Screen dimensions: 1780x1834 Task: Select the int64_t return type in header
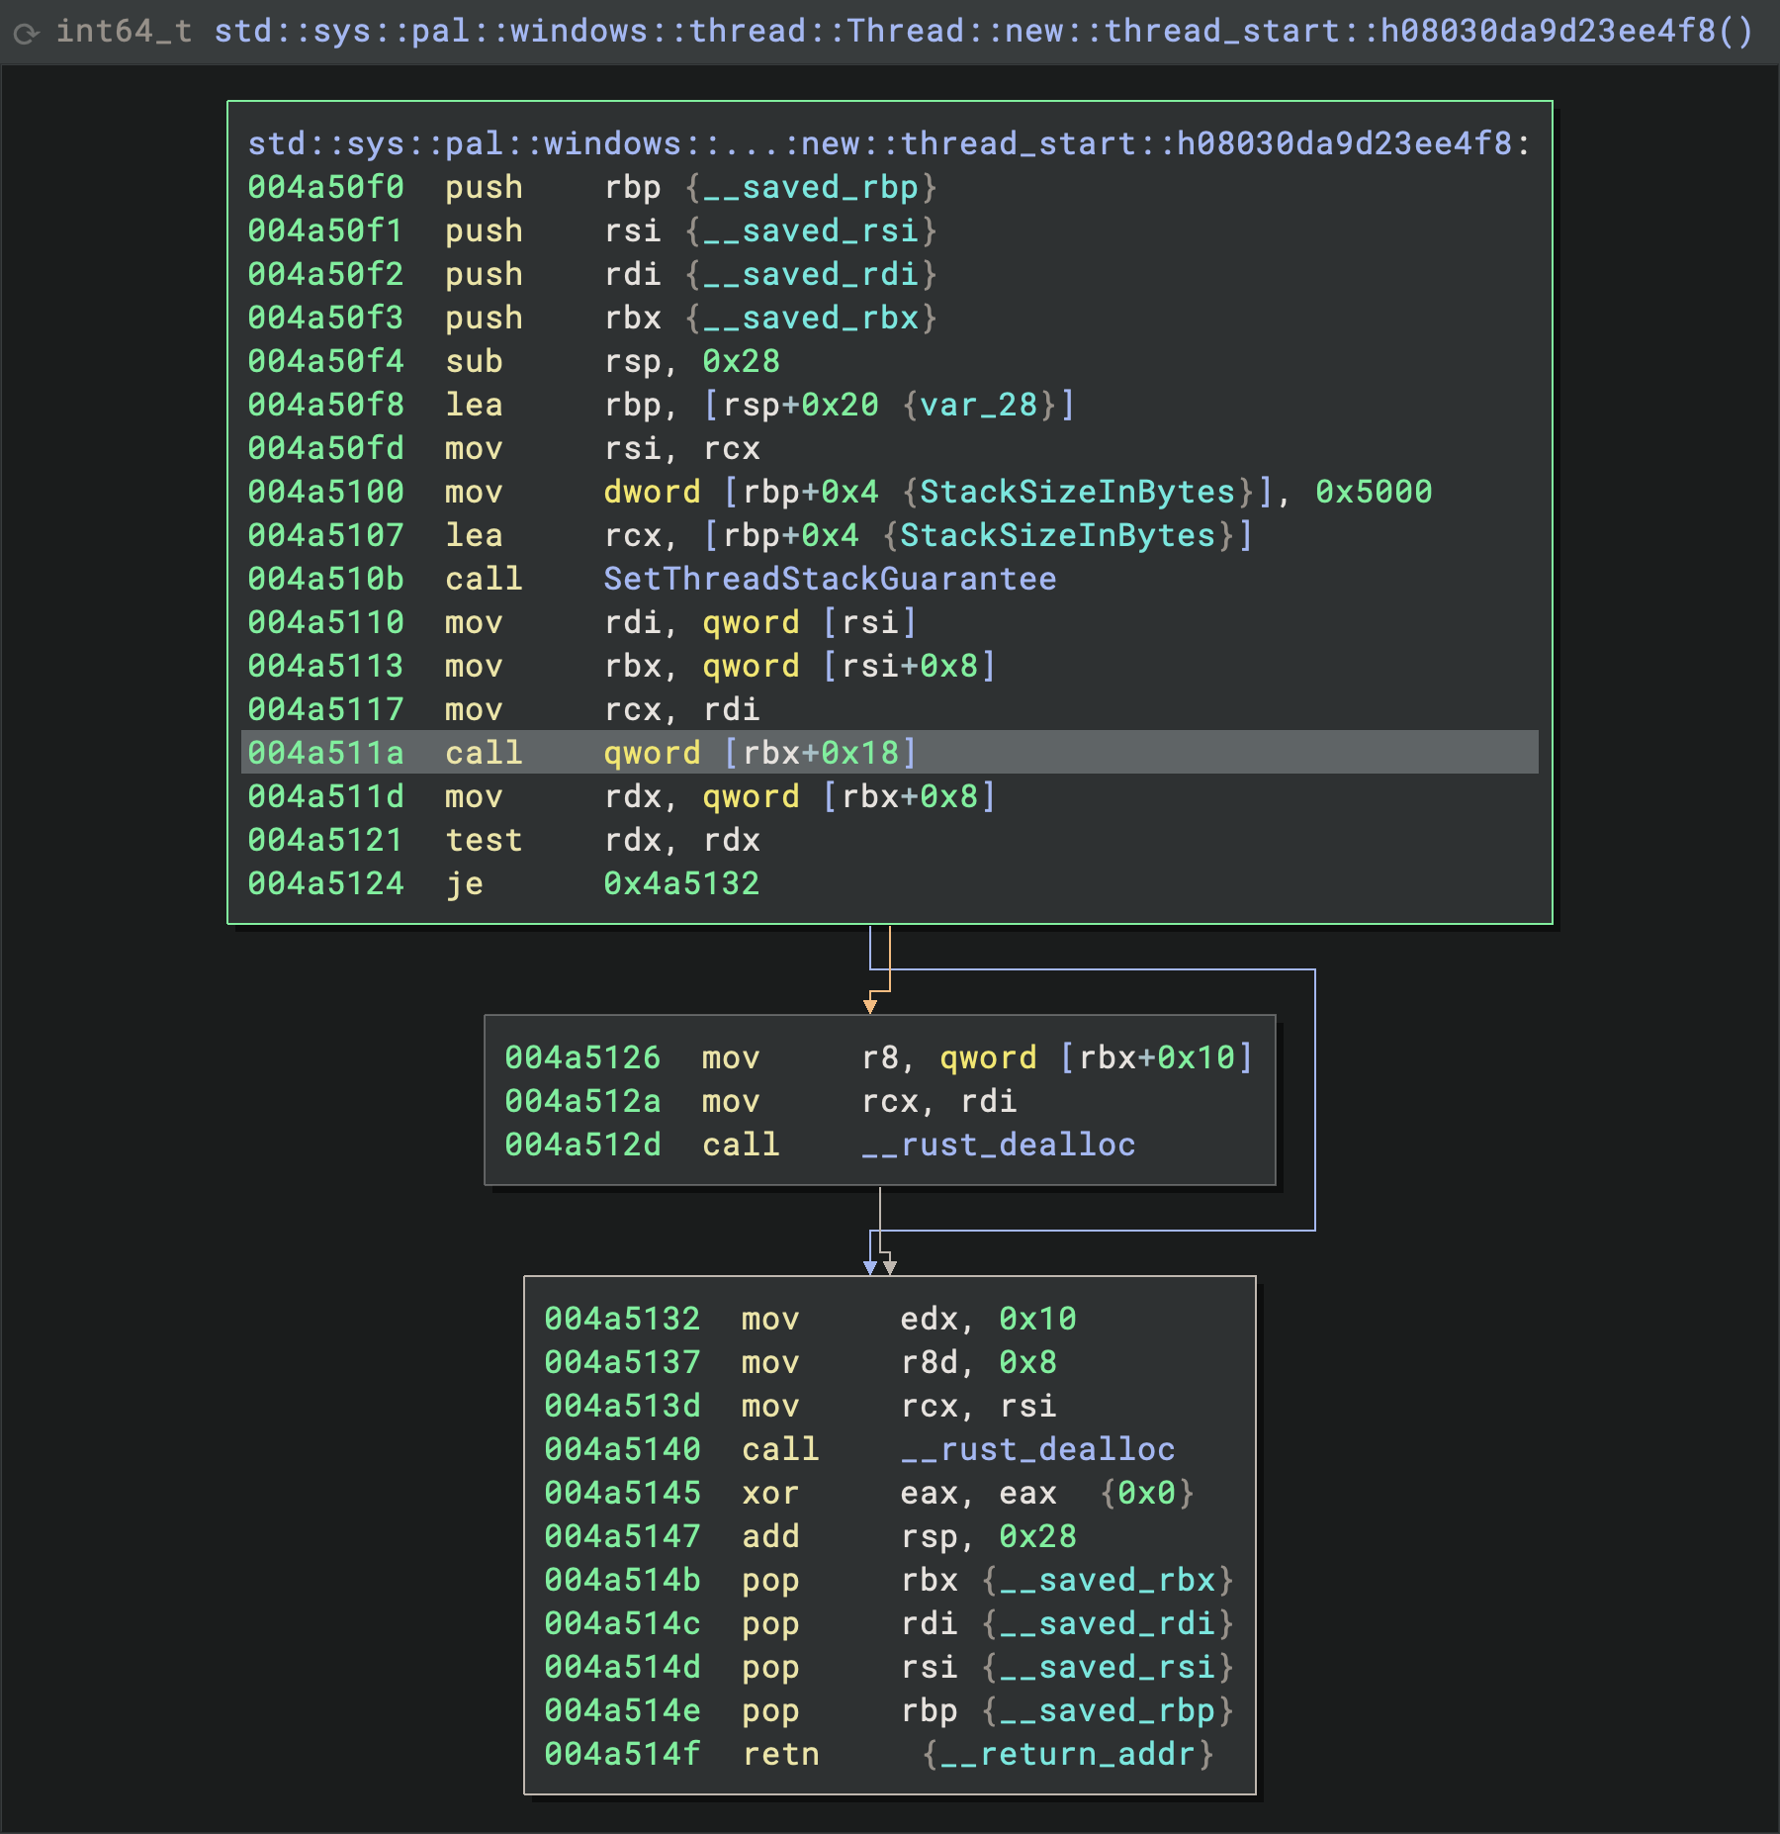(124, 32)
